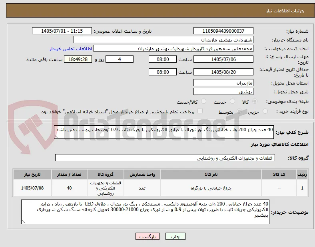Select the کالا/خدمت radio button

tap(204, 101)
